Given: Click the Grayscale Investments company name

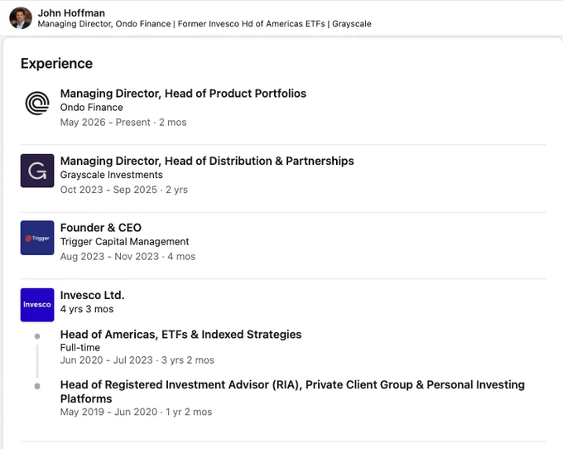Looking at the screenshot, I should click(x=111, y=175).
